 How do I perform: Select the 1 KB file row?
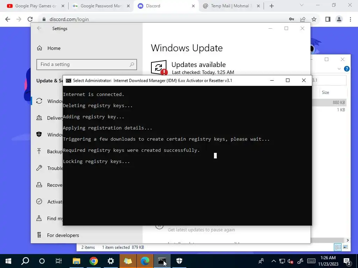(329, 110)
